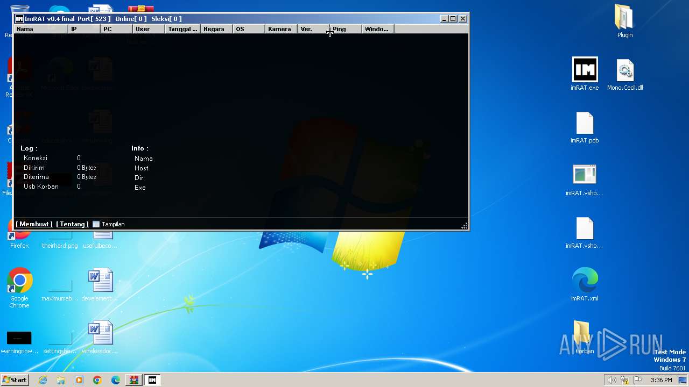The width and height of the screenshot is (689, 387).
Task: Sort by the Negara column header
Action: click(217, 29)
